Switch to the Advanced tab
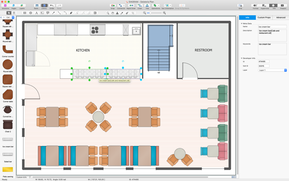The height and width of the screenshot is (181, 289). [281, 18]
